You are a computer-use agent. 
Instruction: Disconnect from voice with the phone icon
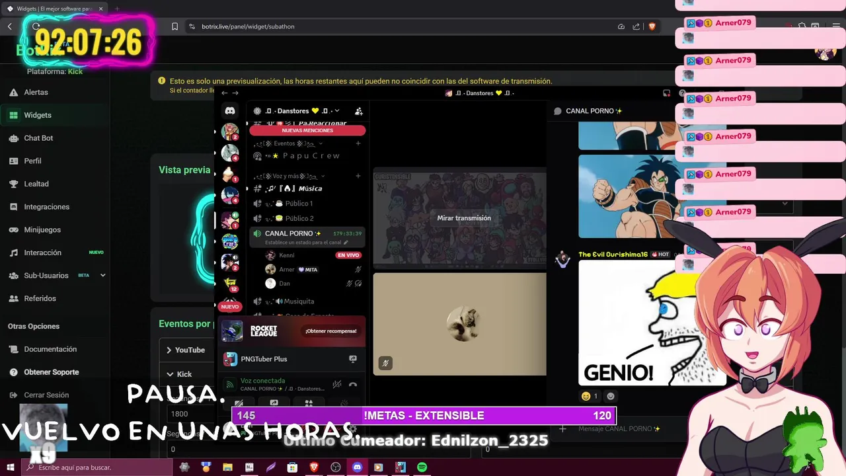pyautogui.click(x=353, y=384)
